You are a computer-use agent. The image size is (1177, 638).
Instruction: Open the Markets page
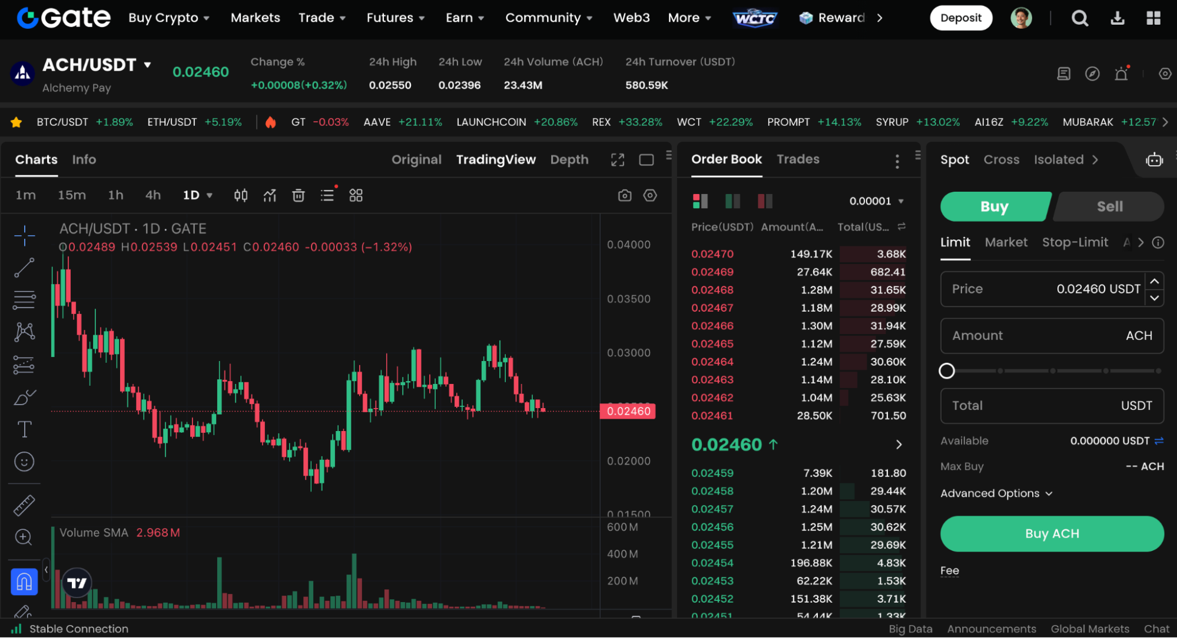pyautogui.click(x=256, y=18)
